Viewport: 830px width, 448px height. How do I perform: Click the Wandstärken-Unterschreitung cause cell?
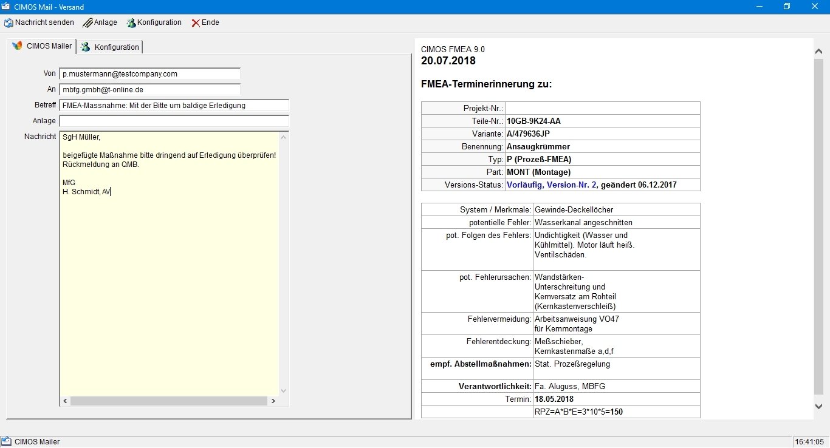(617, 291)
